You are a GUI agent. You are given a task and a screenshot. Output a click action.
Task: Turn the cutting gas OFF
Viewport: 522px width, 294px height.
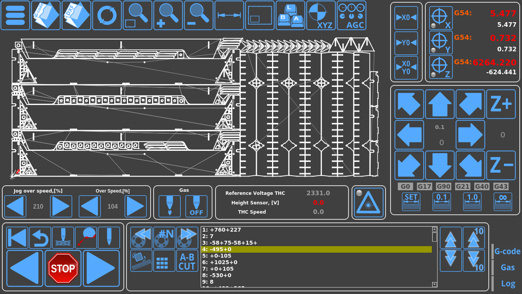coord(196,206)
